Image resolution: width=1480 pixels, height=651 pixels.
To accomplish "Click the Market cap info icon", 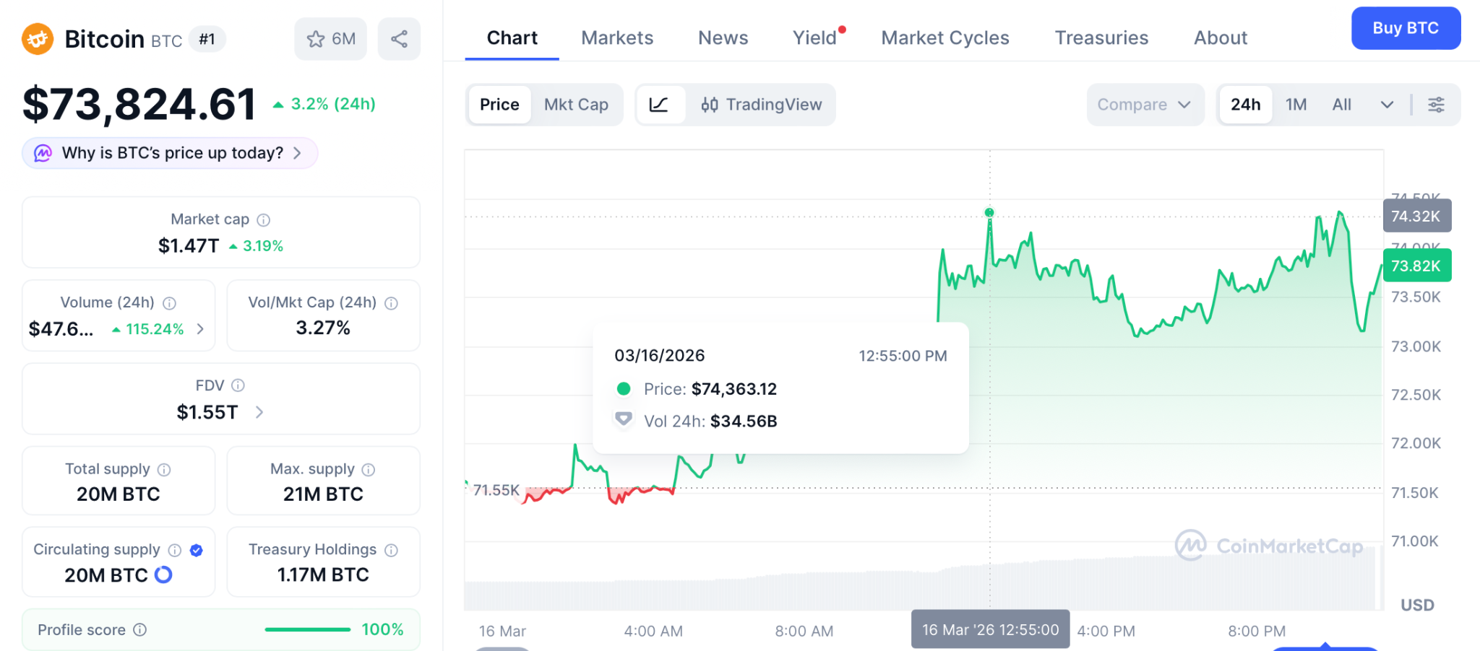I will 264,219.
